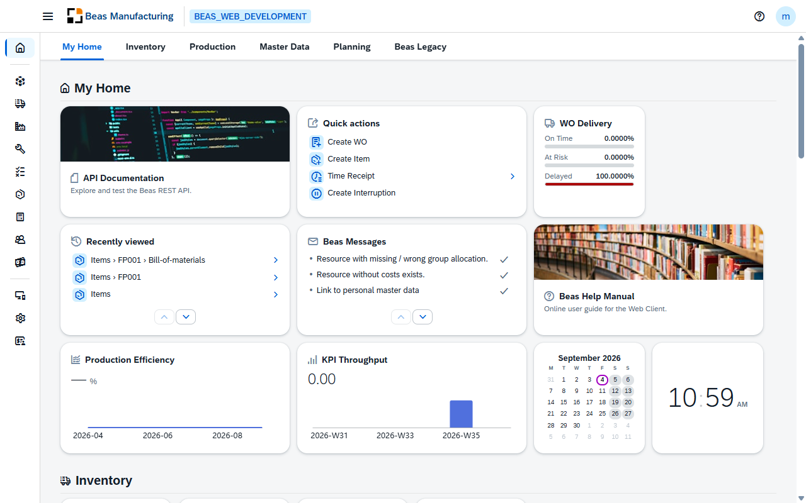This screenshot has height=503, width=806.
Task: Click the On Time progress bar
Action: (x=589, y=146)
